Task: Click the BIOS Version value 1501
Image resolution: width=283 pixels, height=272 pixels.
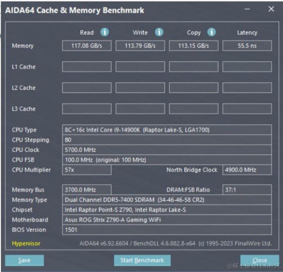Action: 167,230
